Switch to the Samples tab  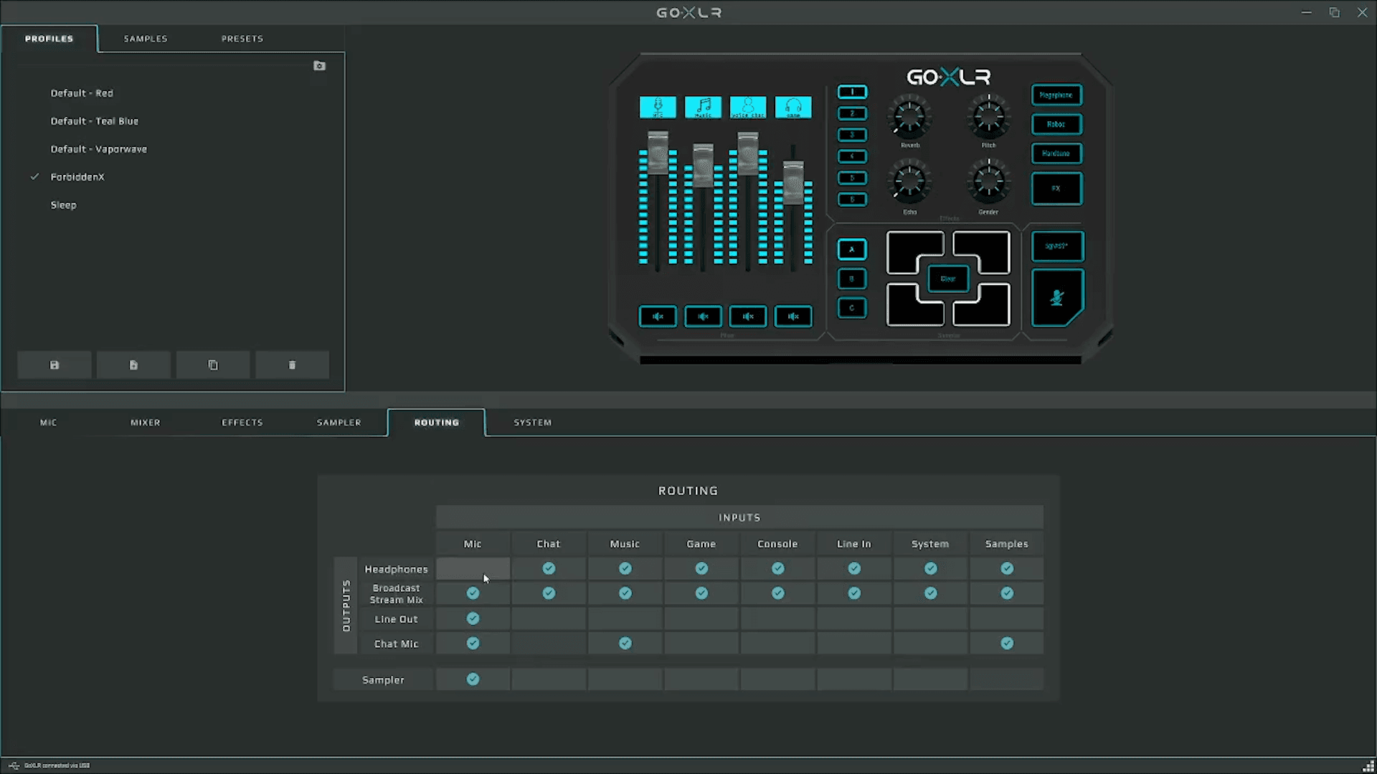146,39
